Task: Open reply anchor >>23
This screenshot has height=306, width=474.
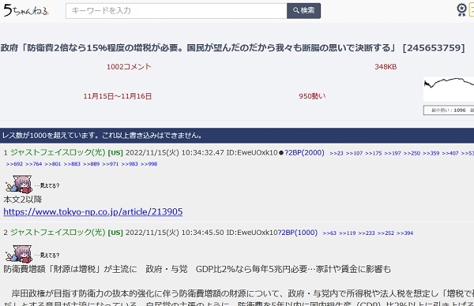Action: tap(337, 153)
